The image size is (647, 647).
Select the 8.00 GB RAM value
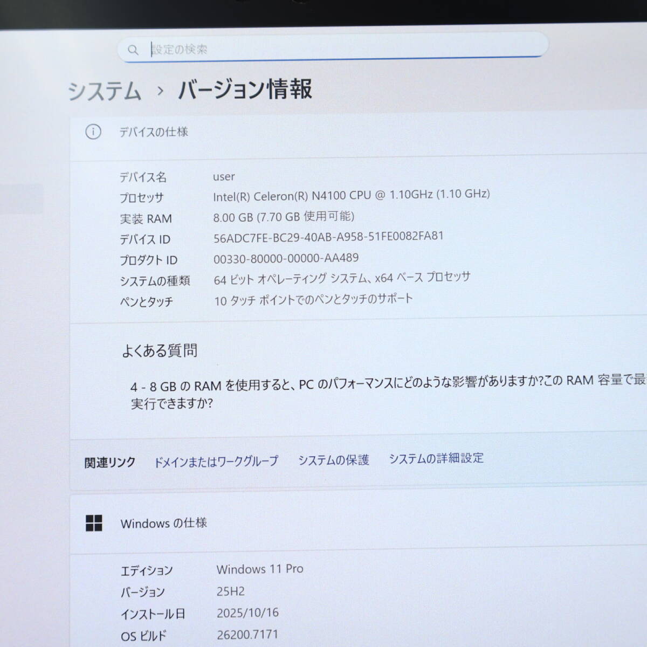(284, 217)
